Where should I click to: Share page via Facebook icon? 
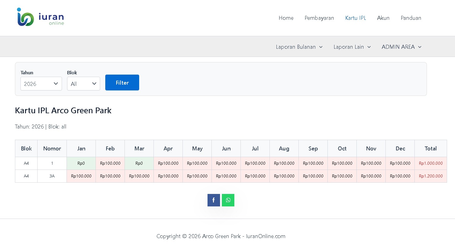click(214, 200)
